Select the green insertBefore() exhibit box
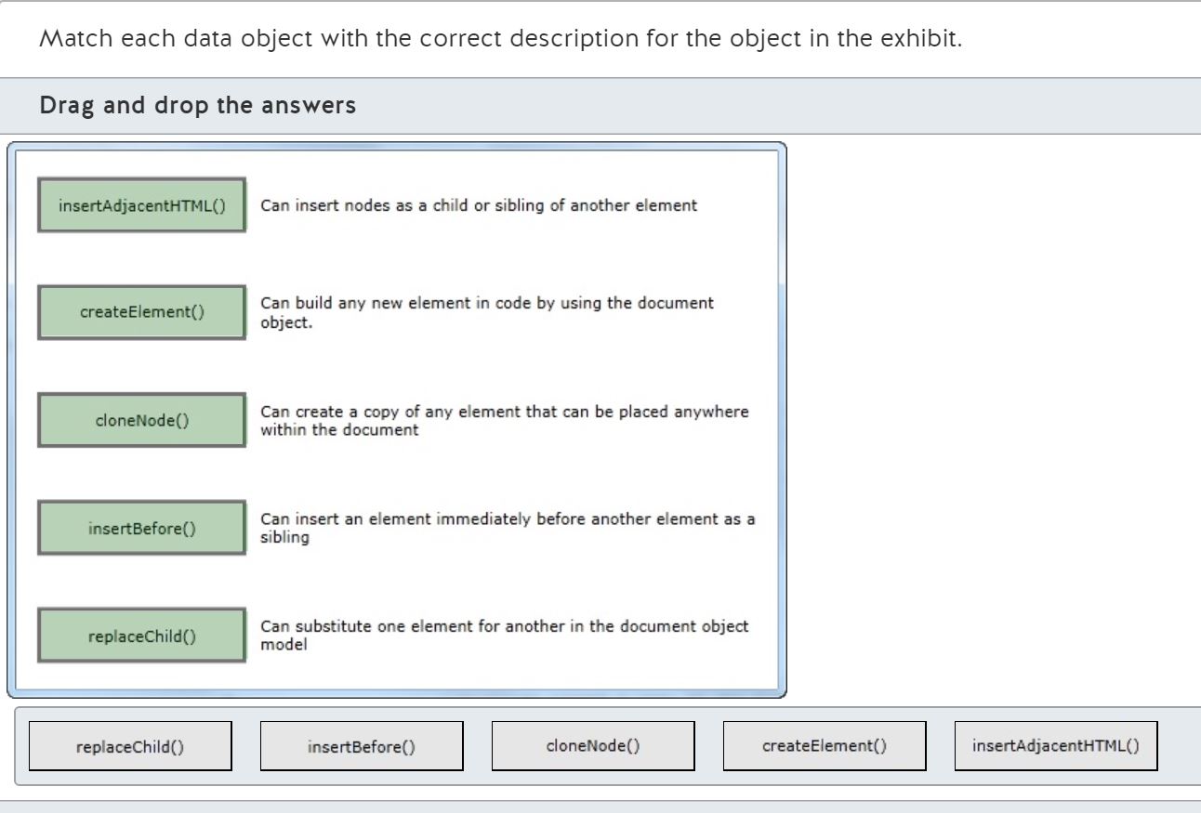1201x813 pixels. tap(141, 529)
